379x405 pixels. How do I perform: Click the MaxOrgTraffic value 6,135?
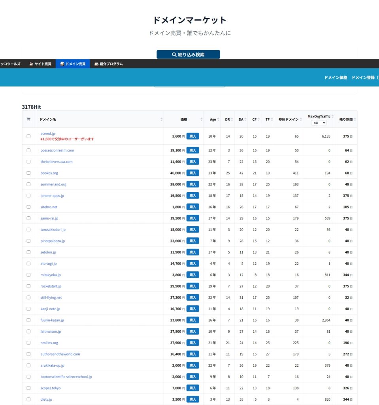pyautogui.click(x=326, y=136)
